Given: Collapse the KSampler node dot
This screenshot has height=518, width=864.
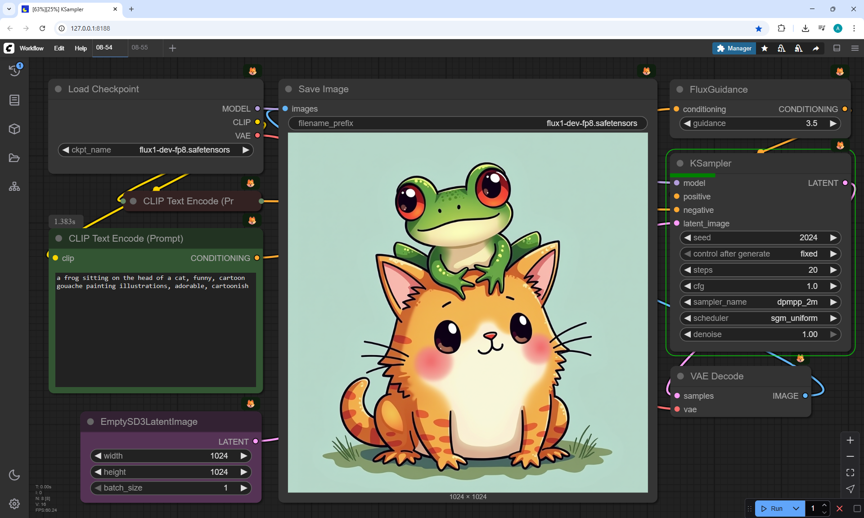Looking at the screenshot, I should click(x=680, y=163).
